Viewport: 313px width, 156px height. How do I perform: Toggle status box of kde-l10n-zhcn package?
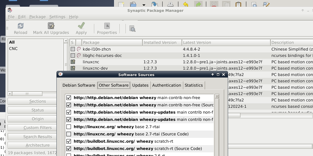(73, 49)
